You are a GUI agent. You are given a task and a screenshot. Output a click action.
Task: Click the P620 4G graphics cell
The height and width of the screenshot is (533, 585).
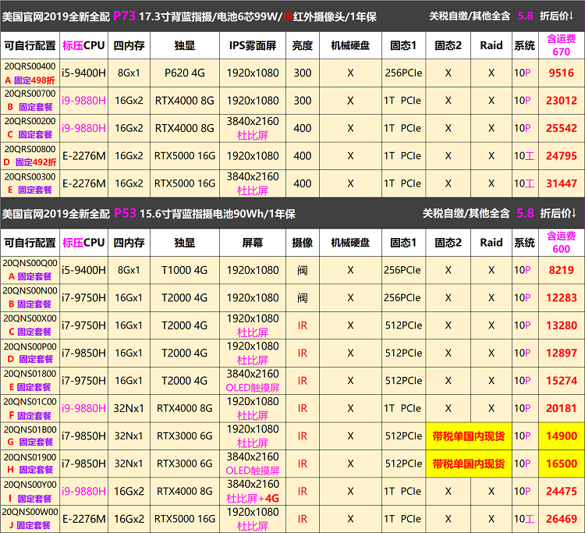(x=185, y=73)
